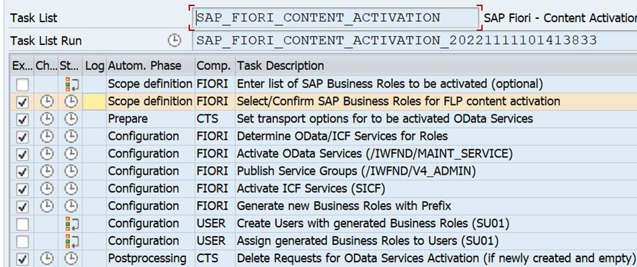The image size is (637, 267).
Task: Click status clock icon in Publish Service Groups row
Action: click(x=71, y=171)
